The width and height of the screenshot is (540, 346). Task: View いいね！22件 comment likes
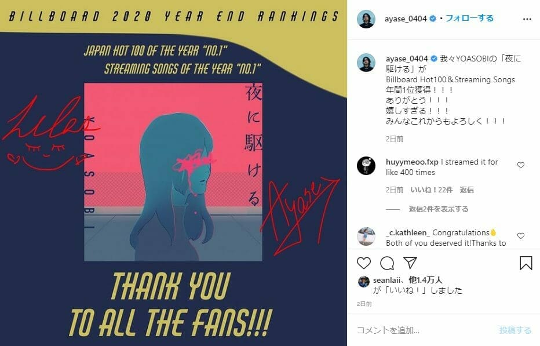click(432, 190)
